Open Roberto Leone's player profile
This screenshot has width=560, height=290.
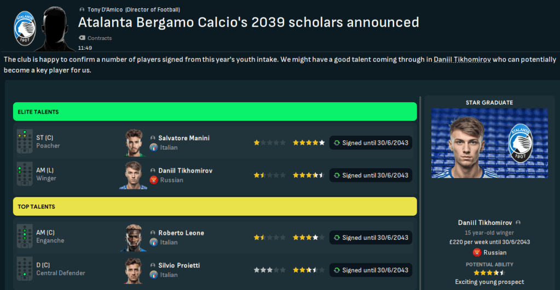pos(181,233)
